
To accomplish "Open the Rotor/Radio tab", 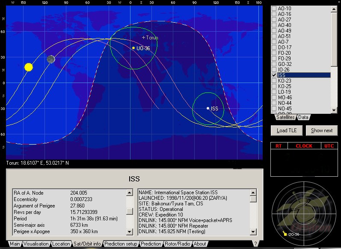I will click(x=177, y=244).
